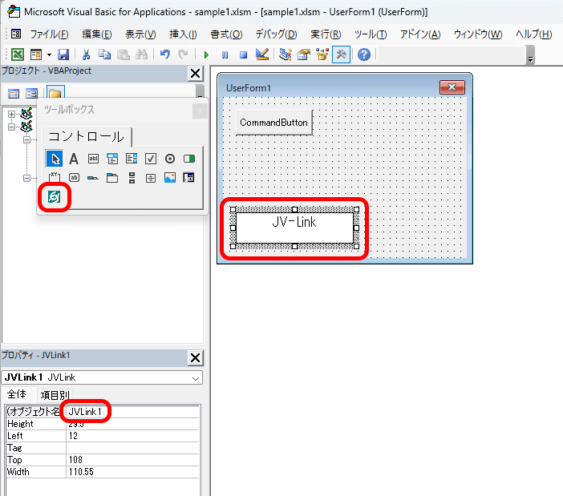Select the Image tool in Toolbox
This screenshot has height=496, width=563.
(170, 178)
